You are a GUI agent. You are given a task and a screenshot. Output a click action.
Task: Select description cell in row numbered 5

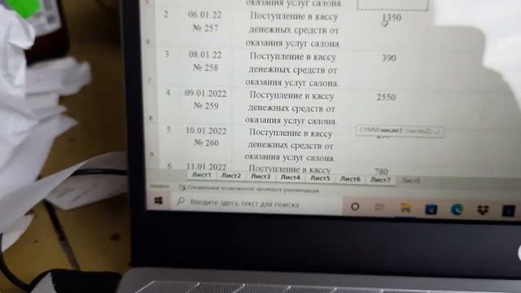291,145
